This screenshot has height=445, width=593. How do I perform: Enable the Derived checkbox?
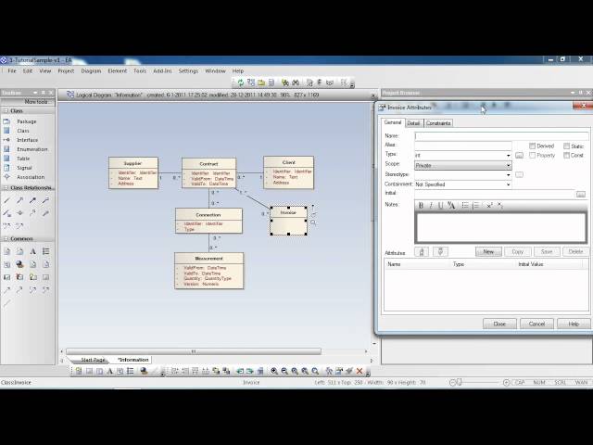(x=532, y=146)
